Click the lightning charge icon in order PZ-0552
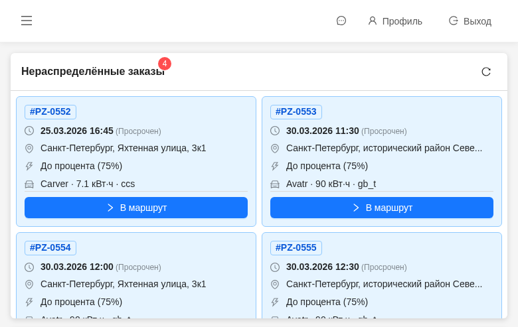The width and height of the screenshot is (518, 327). [29, 166]
